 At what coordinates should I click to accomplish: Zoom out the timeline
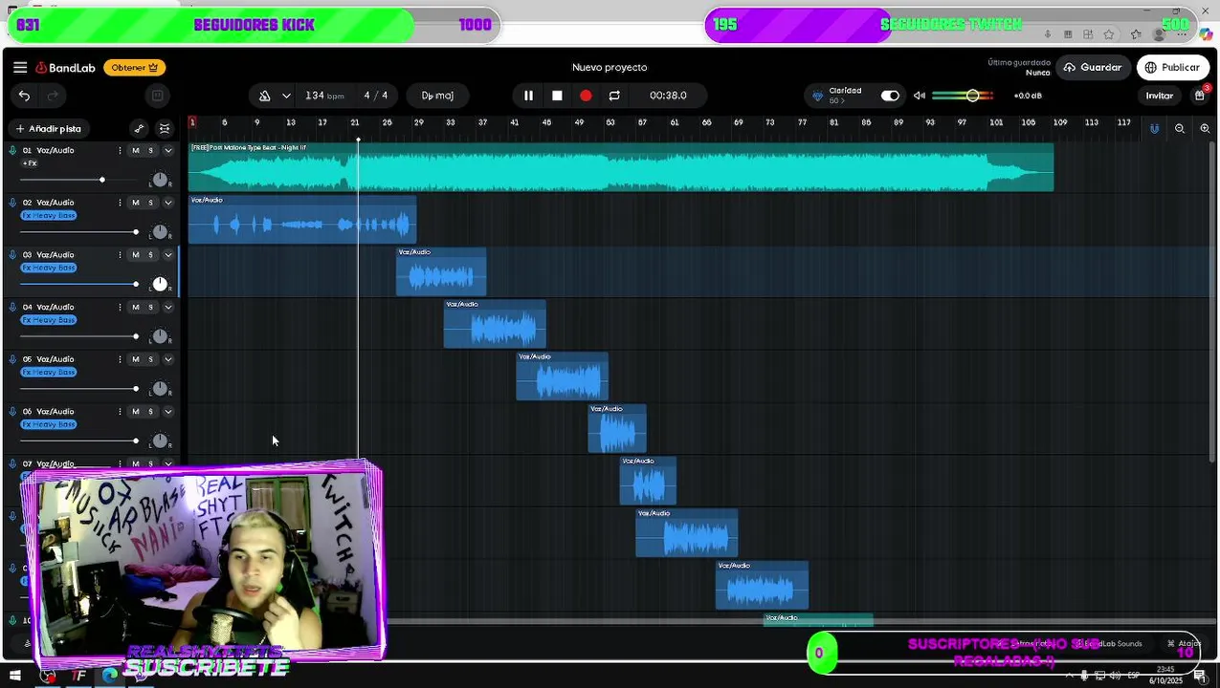tap(1180, 128)
